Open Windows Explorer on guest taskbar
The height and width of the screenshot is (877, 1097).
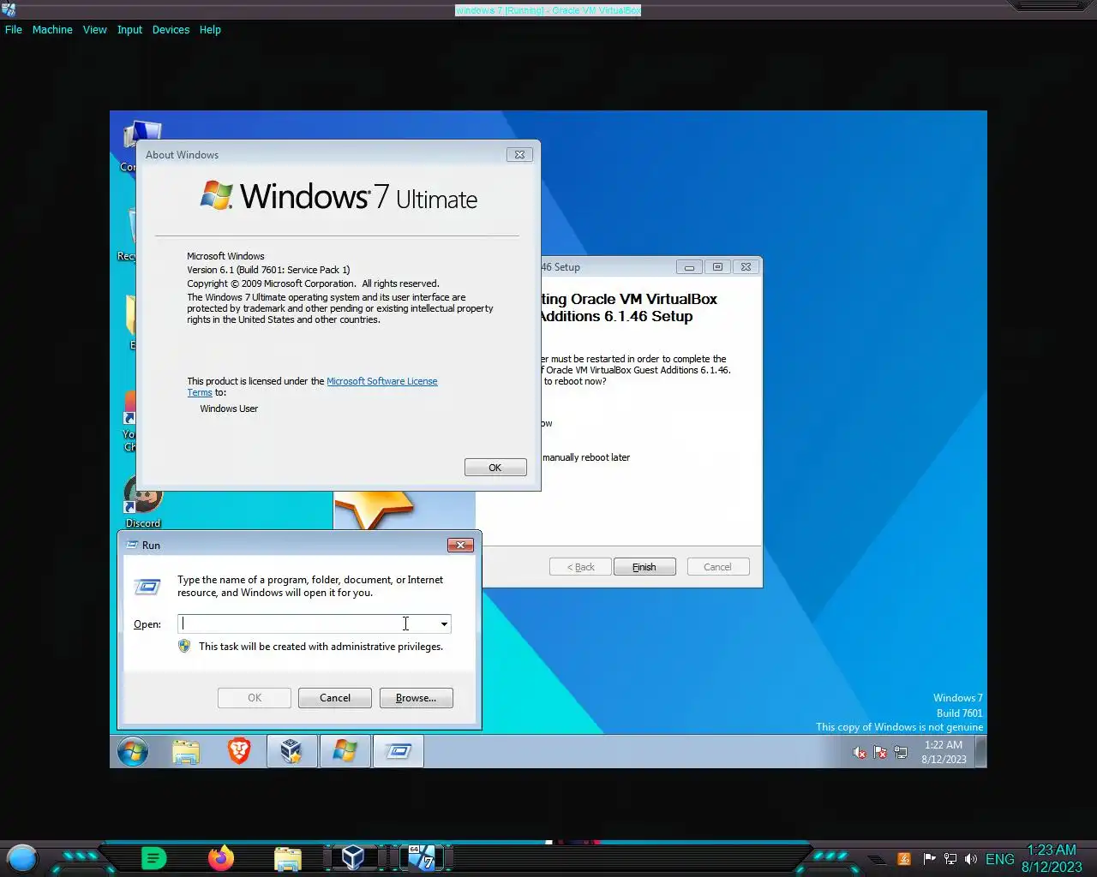click(x=186, y=752)
